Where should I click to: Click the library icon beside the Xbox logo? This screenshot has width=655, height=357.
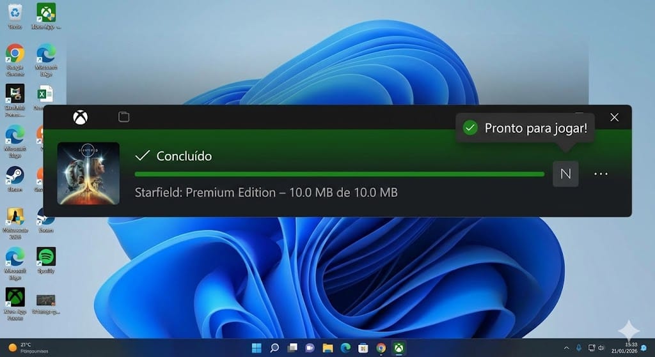[124, 117]
